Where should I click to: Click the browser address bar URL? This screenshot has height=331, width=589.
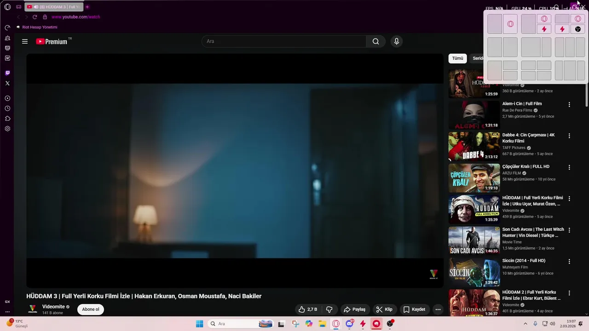[x=76, y=17]
